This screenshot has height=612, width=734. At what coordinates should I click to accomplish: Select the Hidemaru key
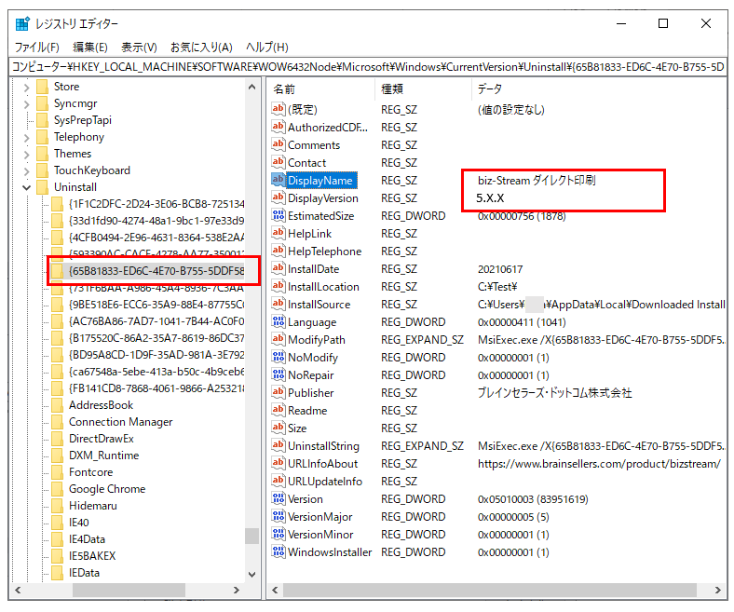(x=93, y=506)
